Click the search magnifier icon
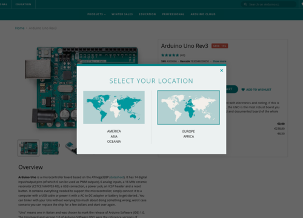This screenshot has width=303, height=218. [x=245, y=4]
